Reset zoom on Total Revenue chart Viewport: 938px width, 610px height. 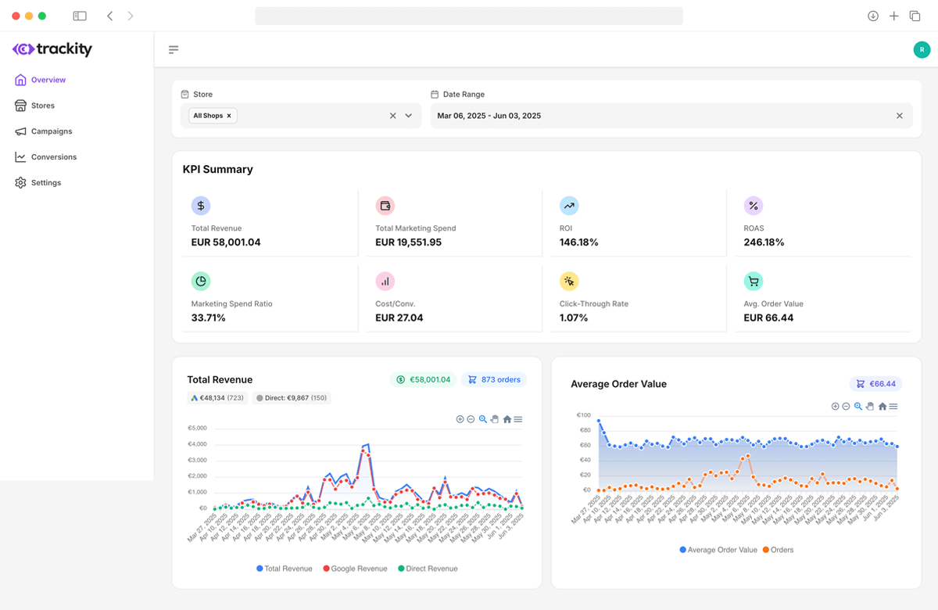pyautogui.click(x=507, y=420)
